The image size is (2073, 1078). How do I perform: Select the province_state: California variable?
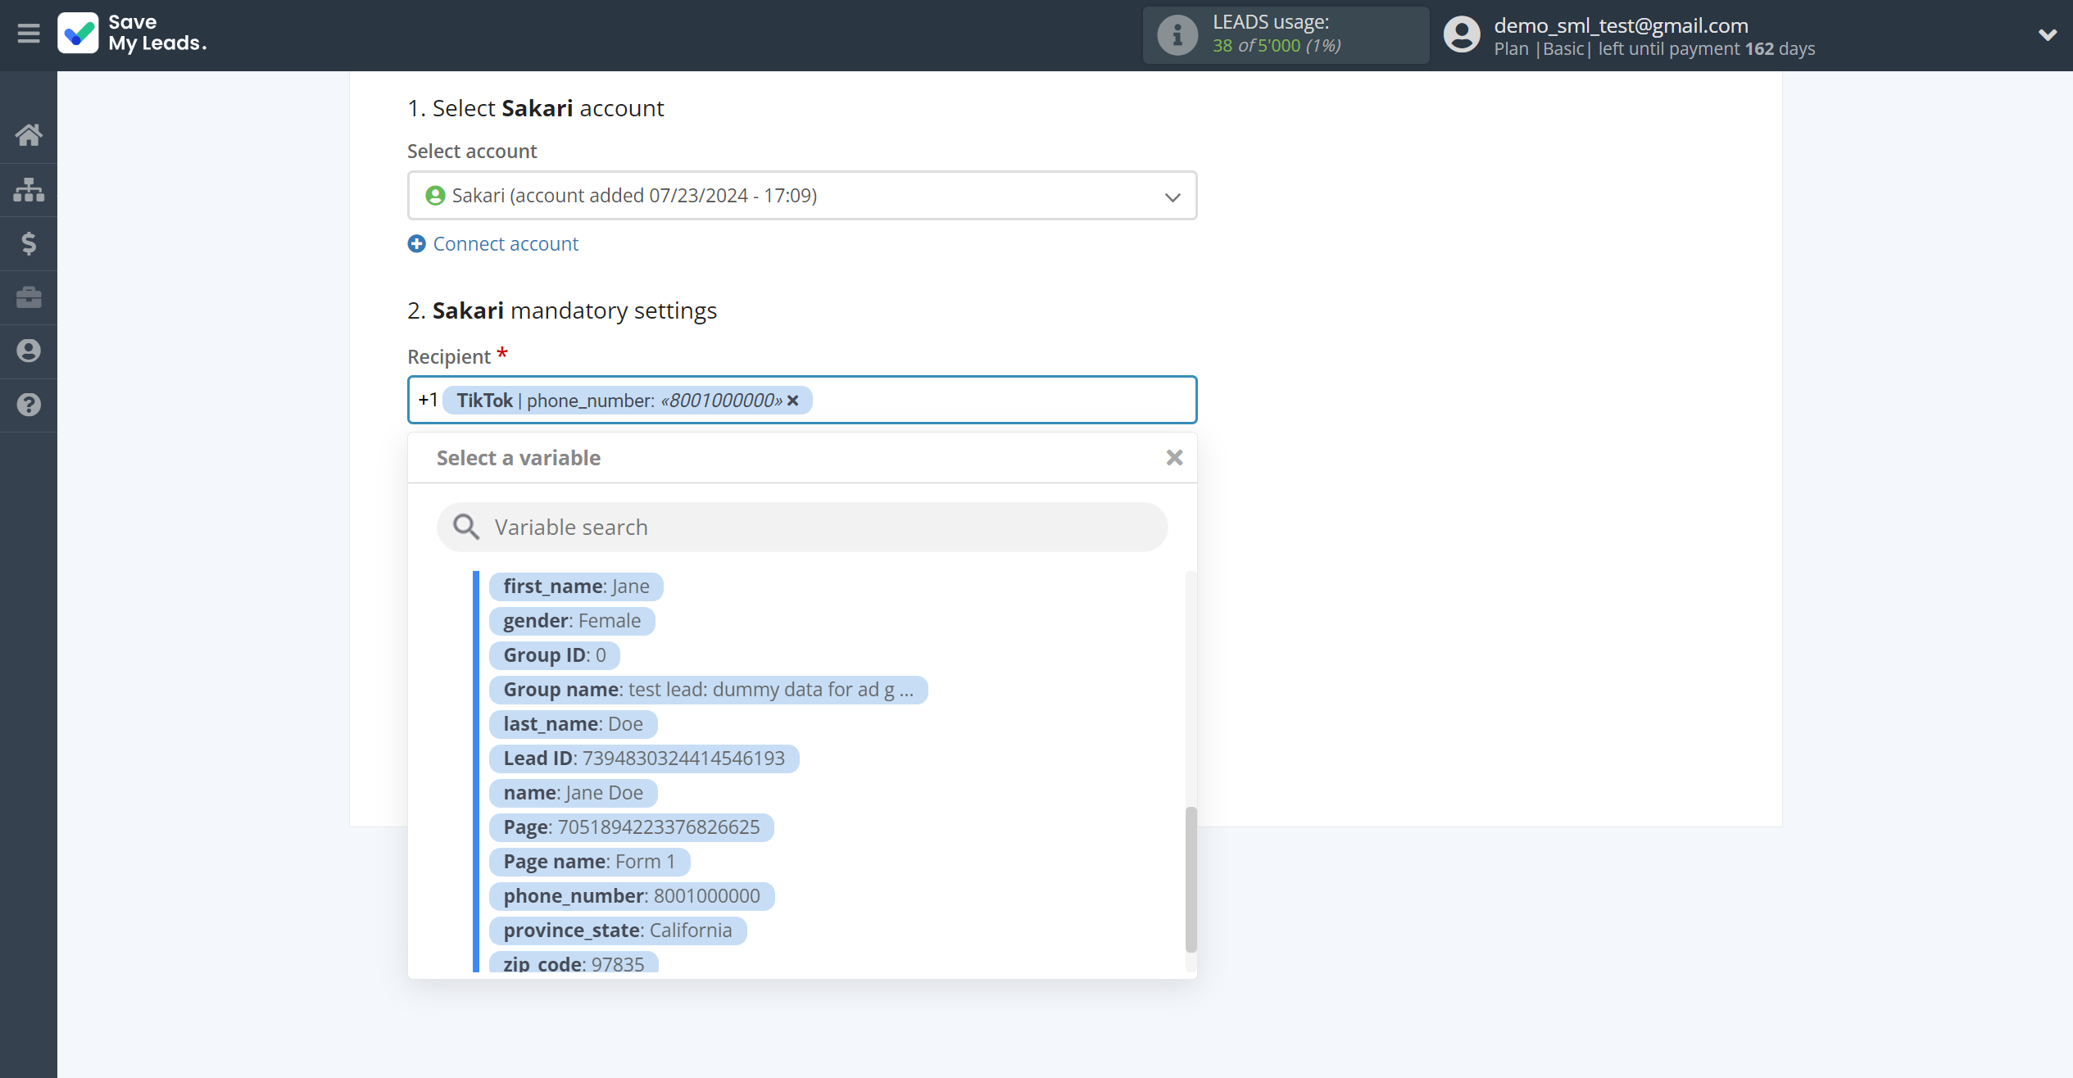[x=618, y=931]
